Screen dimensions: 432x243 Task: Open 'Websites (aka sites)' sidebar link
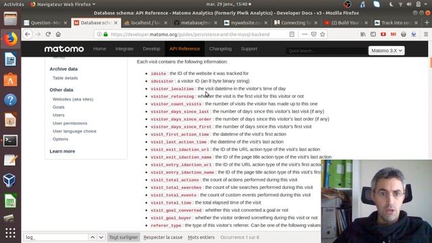coord(73,99)
